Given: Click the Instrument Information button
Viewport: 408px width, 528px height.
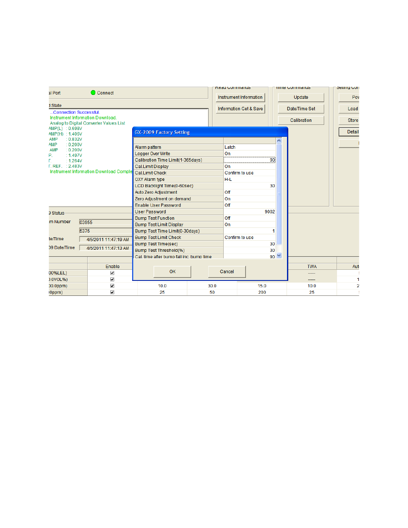Looking at the screenshot, I should tap(240, 97).
